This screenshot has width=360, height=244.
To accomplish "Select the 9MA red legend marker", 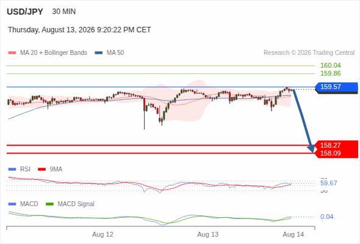I will (x=41, y=170).
